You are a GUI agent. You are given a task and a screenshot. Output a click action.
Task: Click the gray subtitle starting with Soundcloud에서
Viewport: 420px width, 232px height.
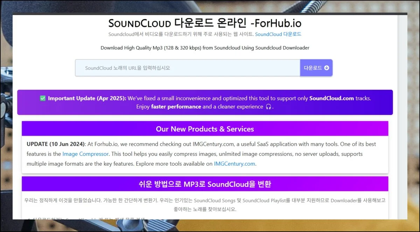click(181, 34)
